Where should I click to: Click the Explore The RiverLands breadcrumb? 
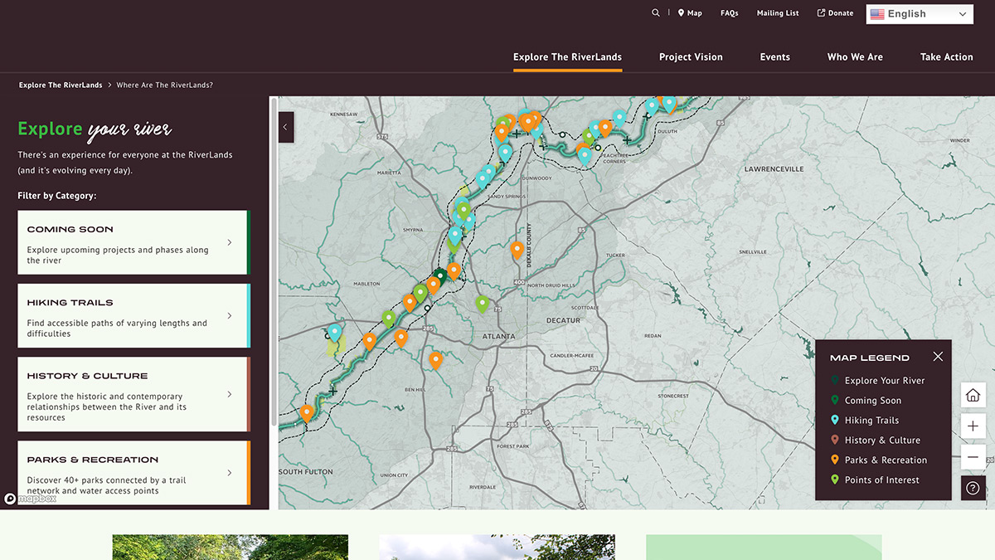[x=61, y=85]
